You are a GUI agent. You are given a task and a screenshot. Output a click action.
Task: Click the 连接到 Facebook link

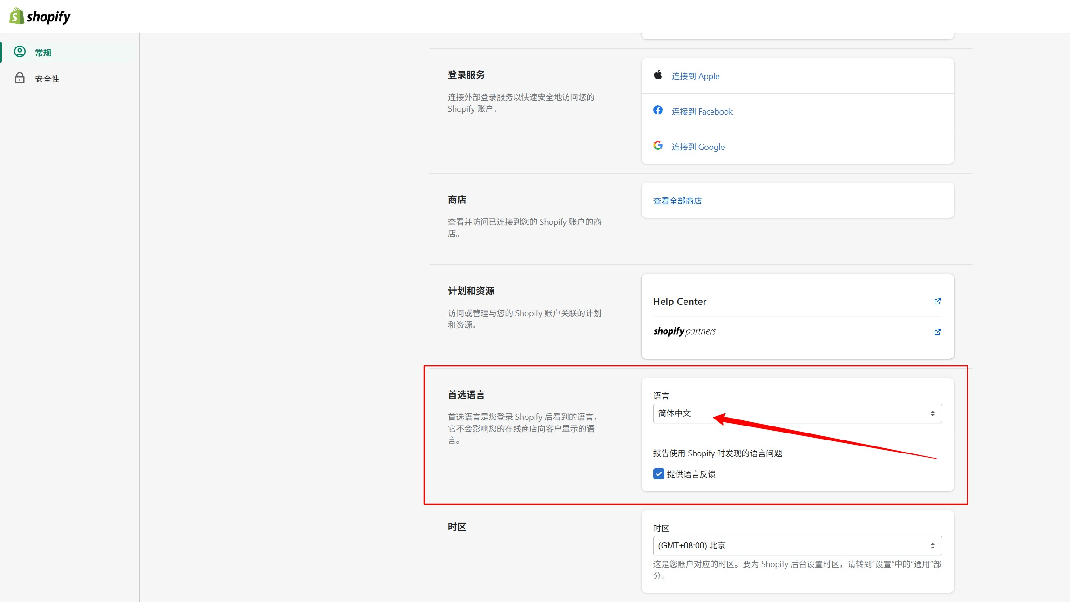(702, 111)
